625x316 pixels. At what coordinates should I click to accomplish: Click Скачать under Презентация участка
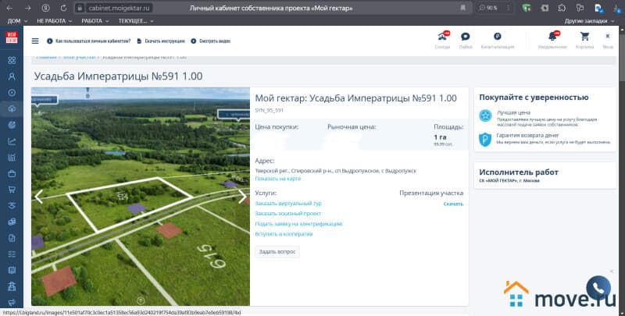click(453, 204)
